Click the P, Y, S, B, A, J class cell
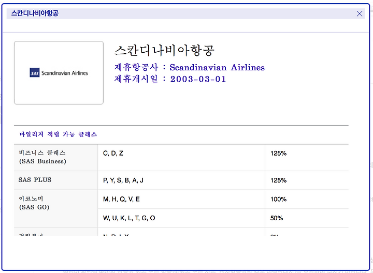Screen dimensions: 373x273 coord(181,180)
